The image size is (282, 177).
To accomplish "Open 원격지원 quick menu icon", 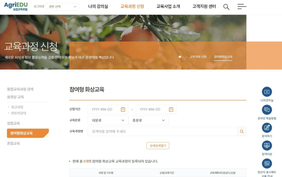I will [x=267, y=146].
